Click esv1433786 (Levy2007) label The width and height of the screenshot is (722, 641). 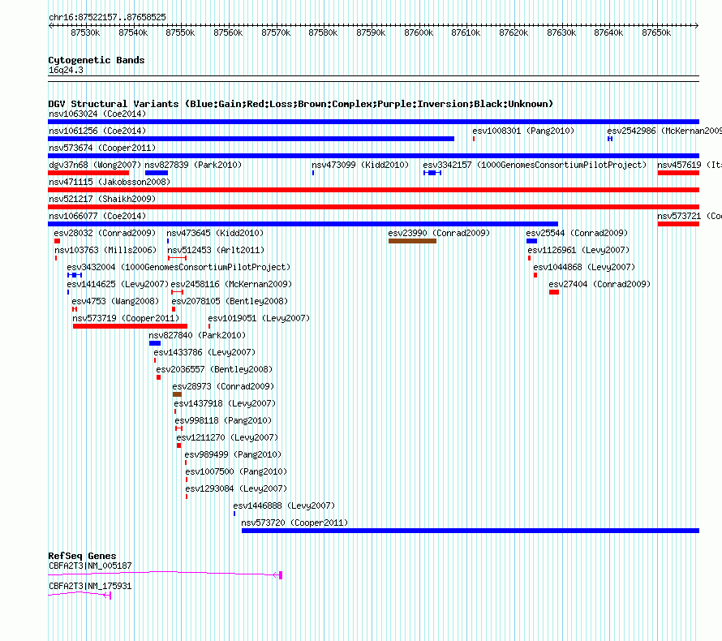[204, 352]
